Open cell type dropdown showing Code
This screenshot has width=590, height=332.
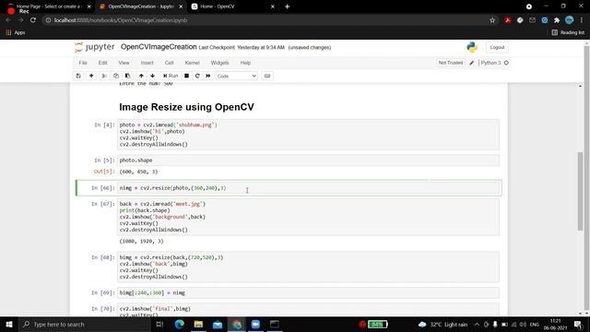tap(236, 76)
